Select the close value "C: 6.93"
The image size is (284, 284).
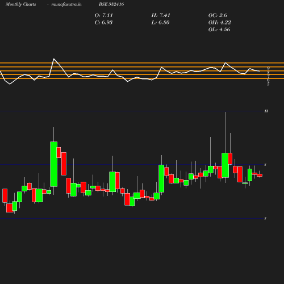(103, 23)
